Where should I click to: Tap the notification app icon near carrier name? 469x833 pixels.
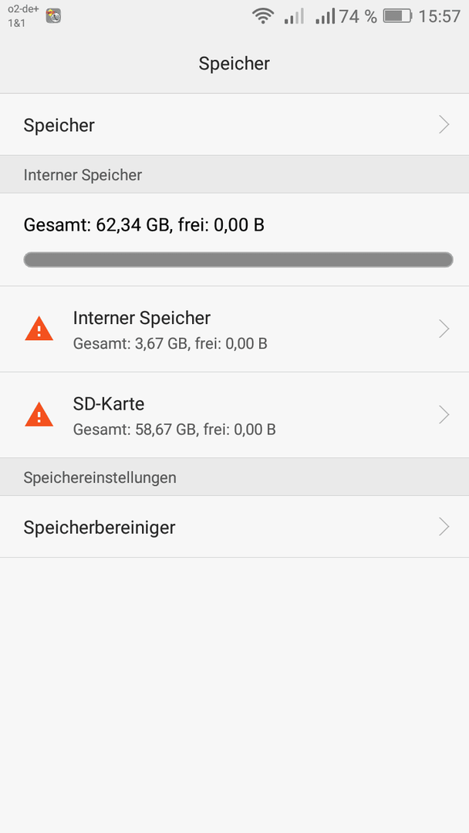(x=53, y=16)
